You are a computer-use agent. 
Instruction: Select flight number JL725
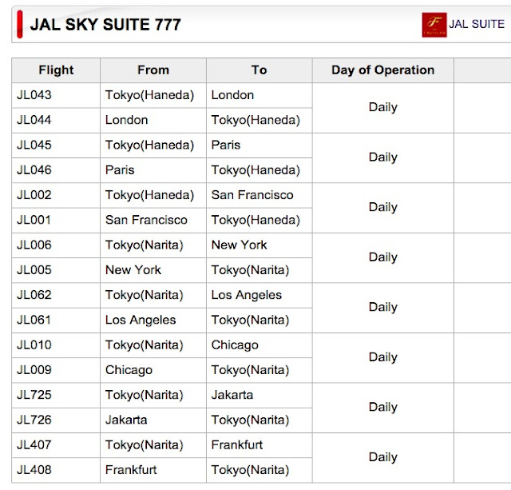(34, 395)
